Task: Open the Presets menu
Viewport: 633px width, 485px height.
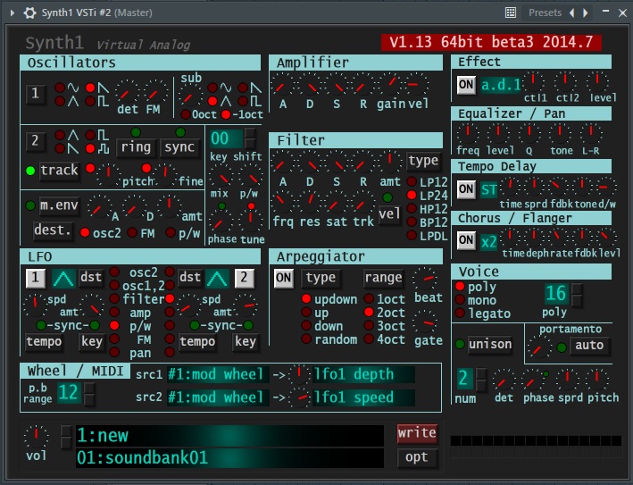Action: coord(545,13)
